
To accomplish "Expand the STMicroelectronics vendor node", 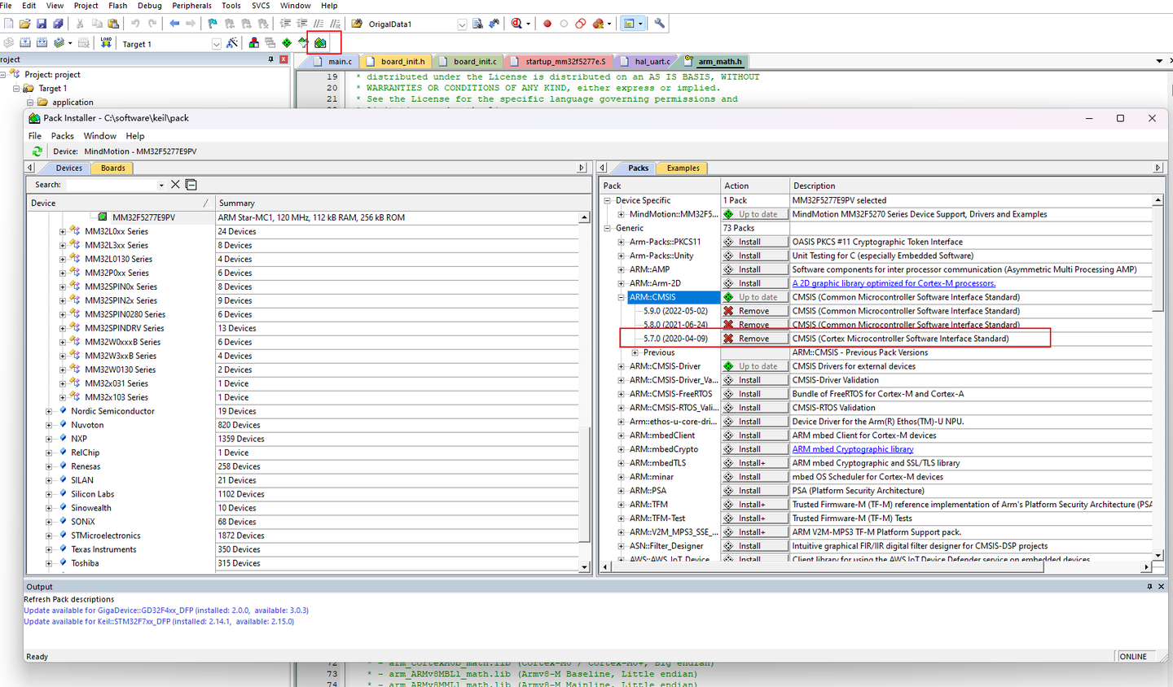I will 49,536.
